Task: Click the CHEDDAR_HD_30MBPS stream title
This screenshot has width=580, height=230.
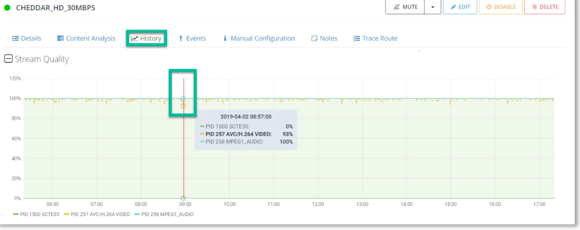Action: pyautogui.click(x=55, y=8)
